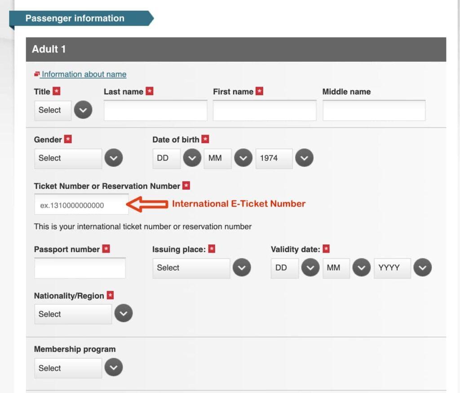Screen dimensions: 460x393
Task: Focus the First name input field
Action: tap(265, 110)
